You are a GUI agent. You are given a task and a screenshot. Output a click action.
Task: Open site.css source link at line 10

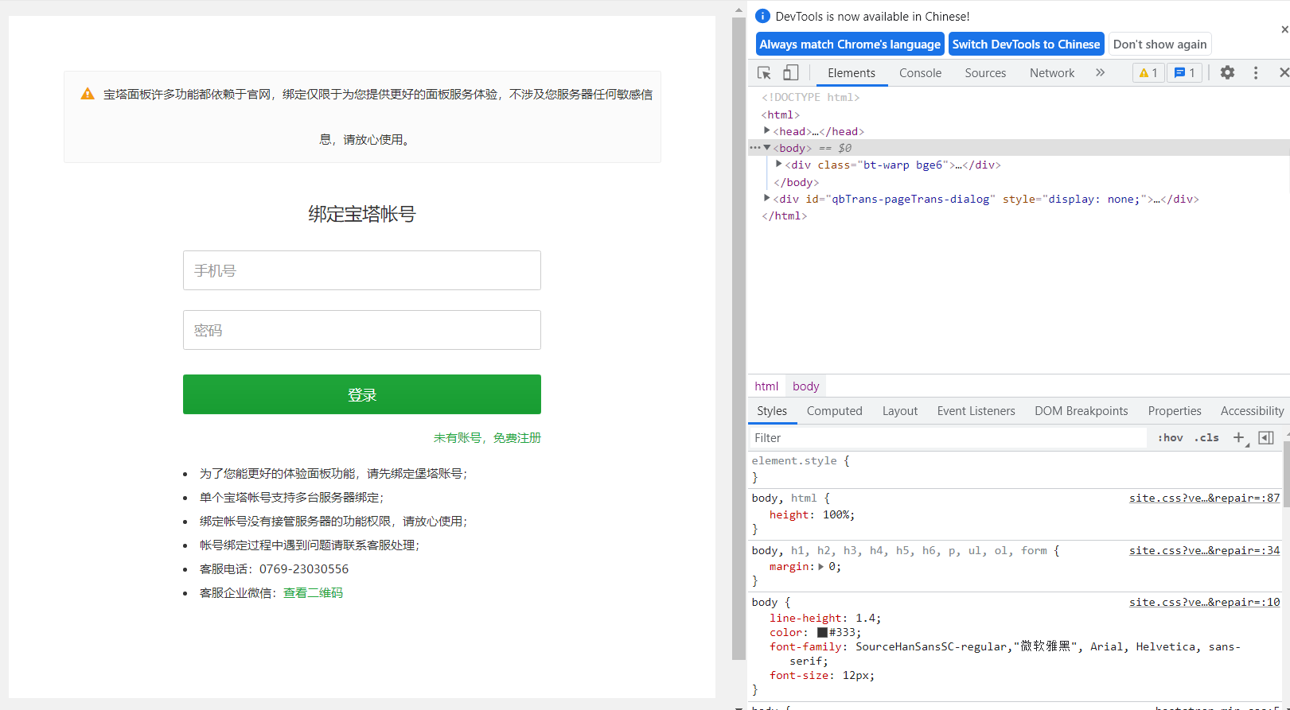(1204, 602)
